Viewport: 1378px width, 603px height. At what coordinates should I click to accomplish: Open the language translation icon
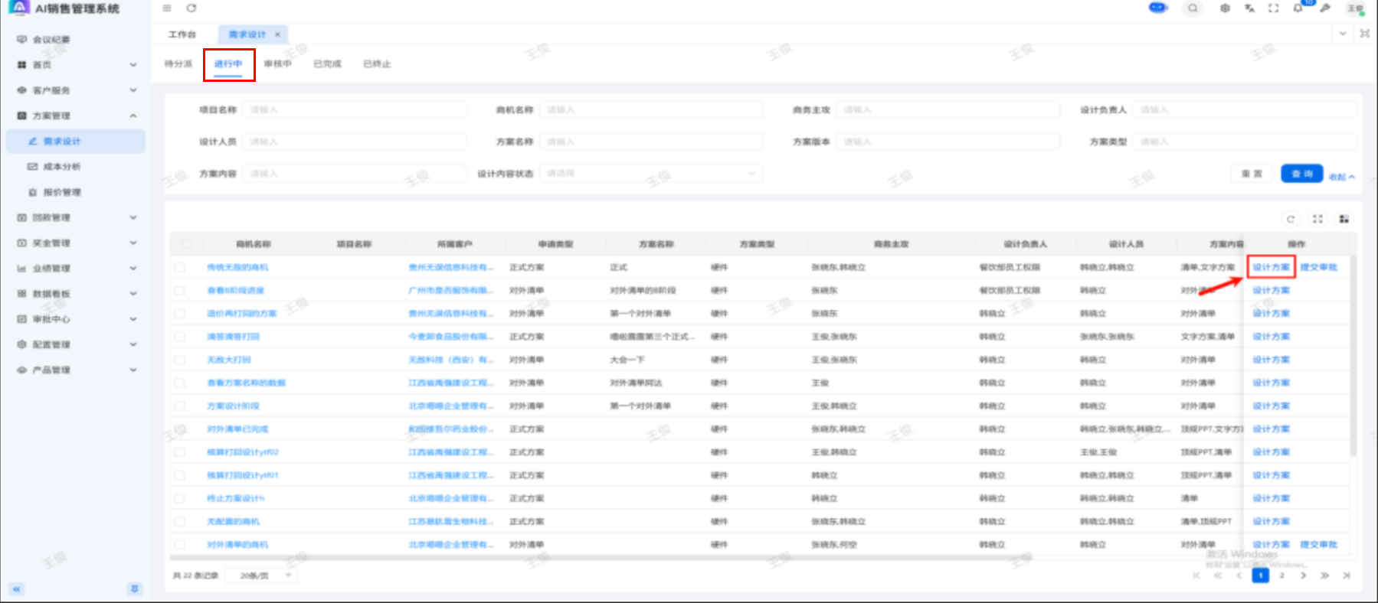tap(1249, 8)
